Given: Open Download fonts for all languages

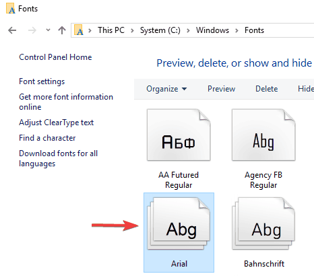Looking at the screenshot, I should [58, 158].
